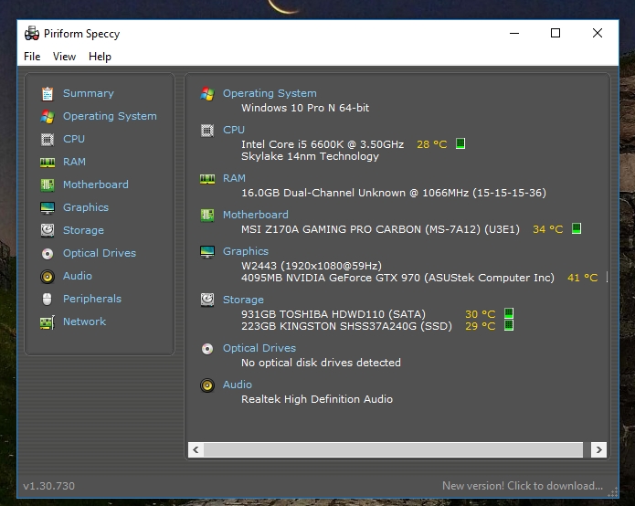Click the Motherboard icon in summary panel
This screenshot has height=506, width=635.
point(207,215)
